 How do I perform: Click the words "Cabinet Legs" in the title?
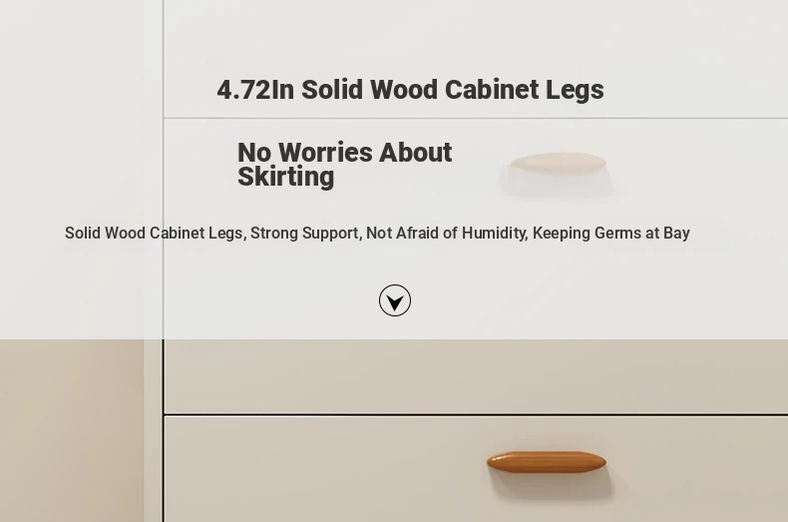coord(524,90)
